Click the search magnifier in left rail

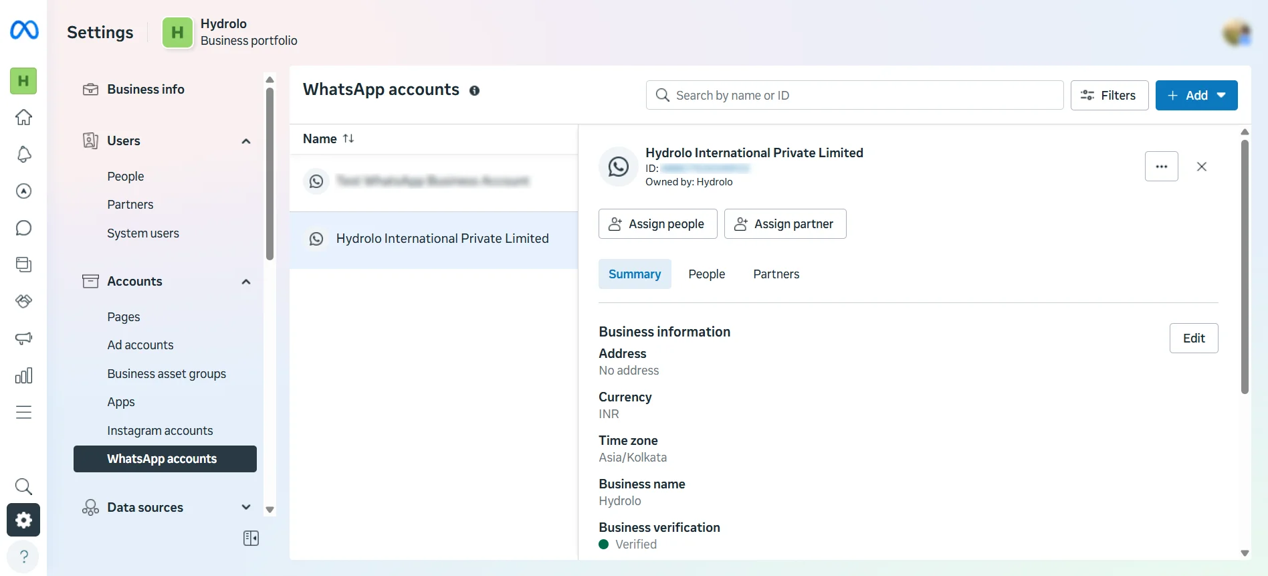[x=24, y=486]
